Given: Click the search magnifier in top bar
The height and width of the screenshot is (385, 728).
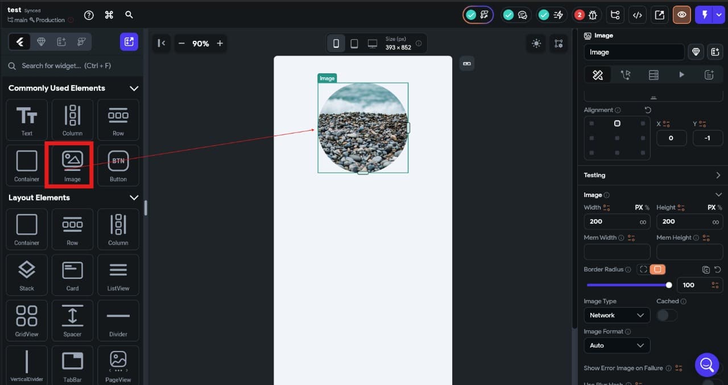Looking at the screenshot, I should tap(129, 15).
